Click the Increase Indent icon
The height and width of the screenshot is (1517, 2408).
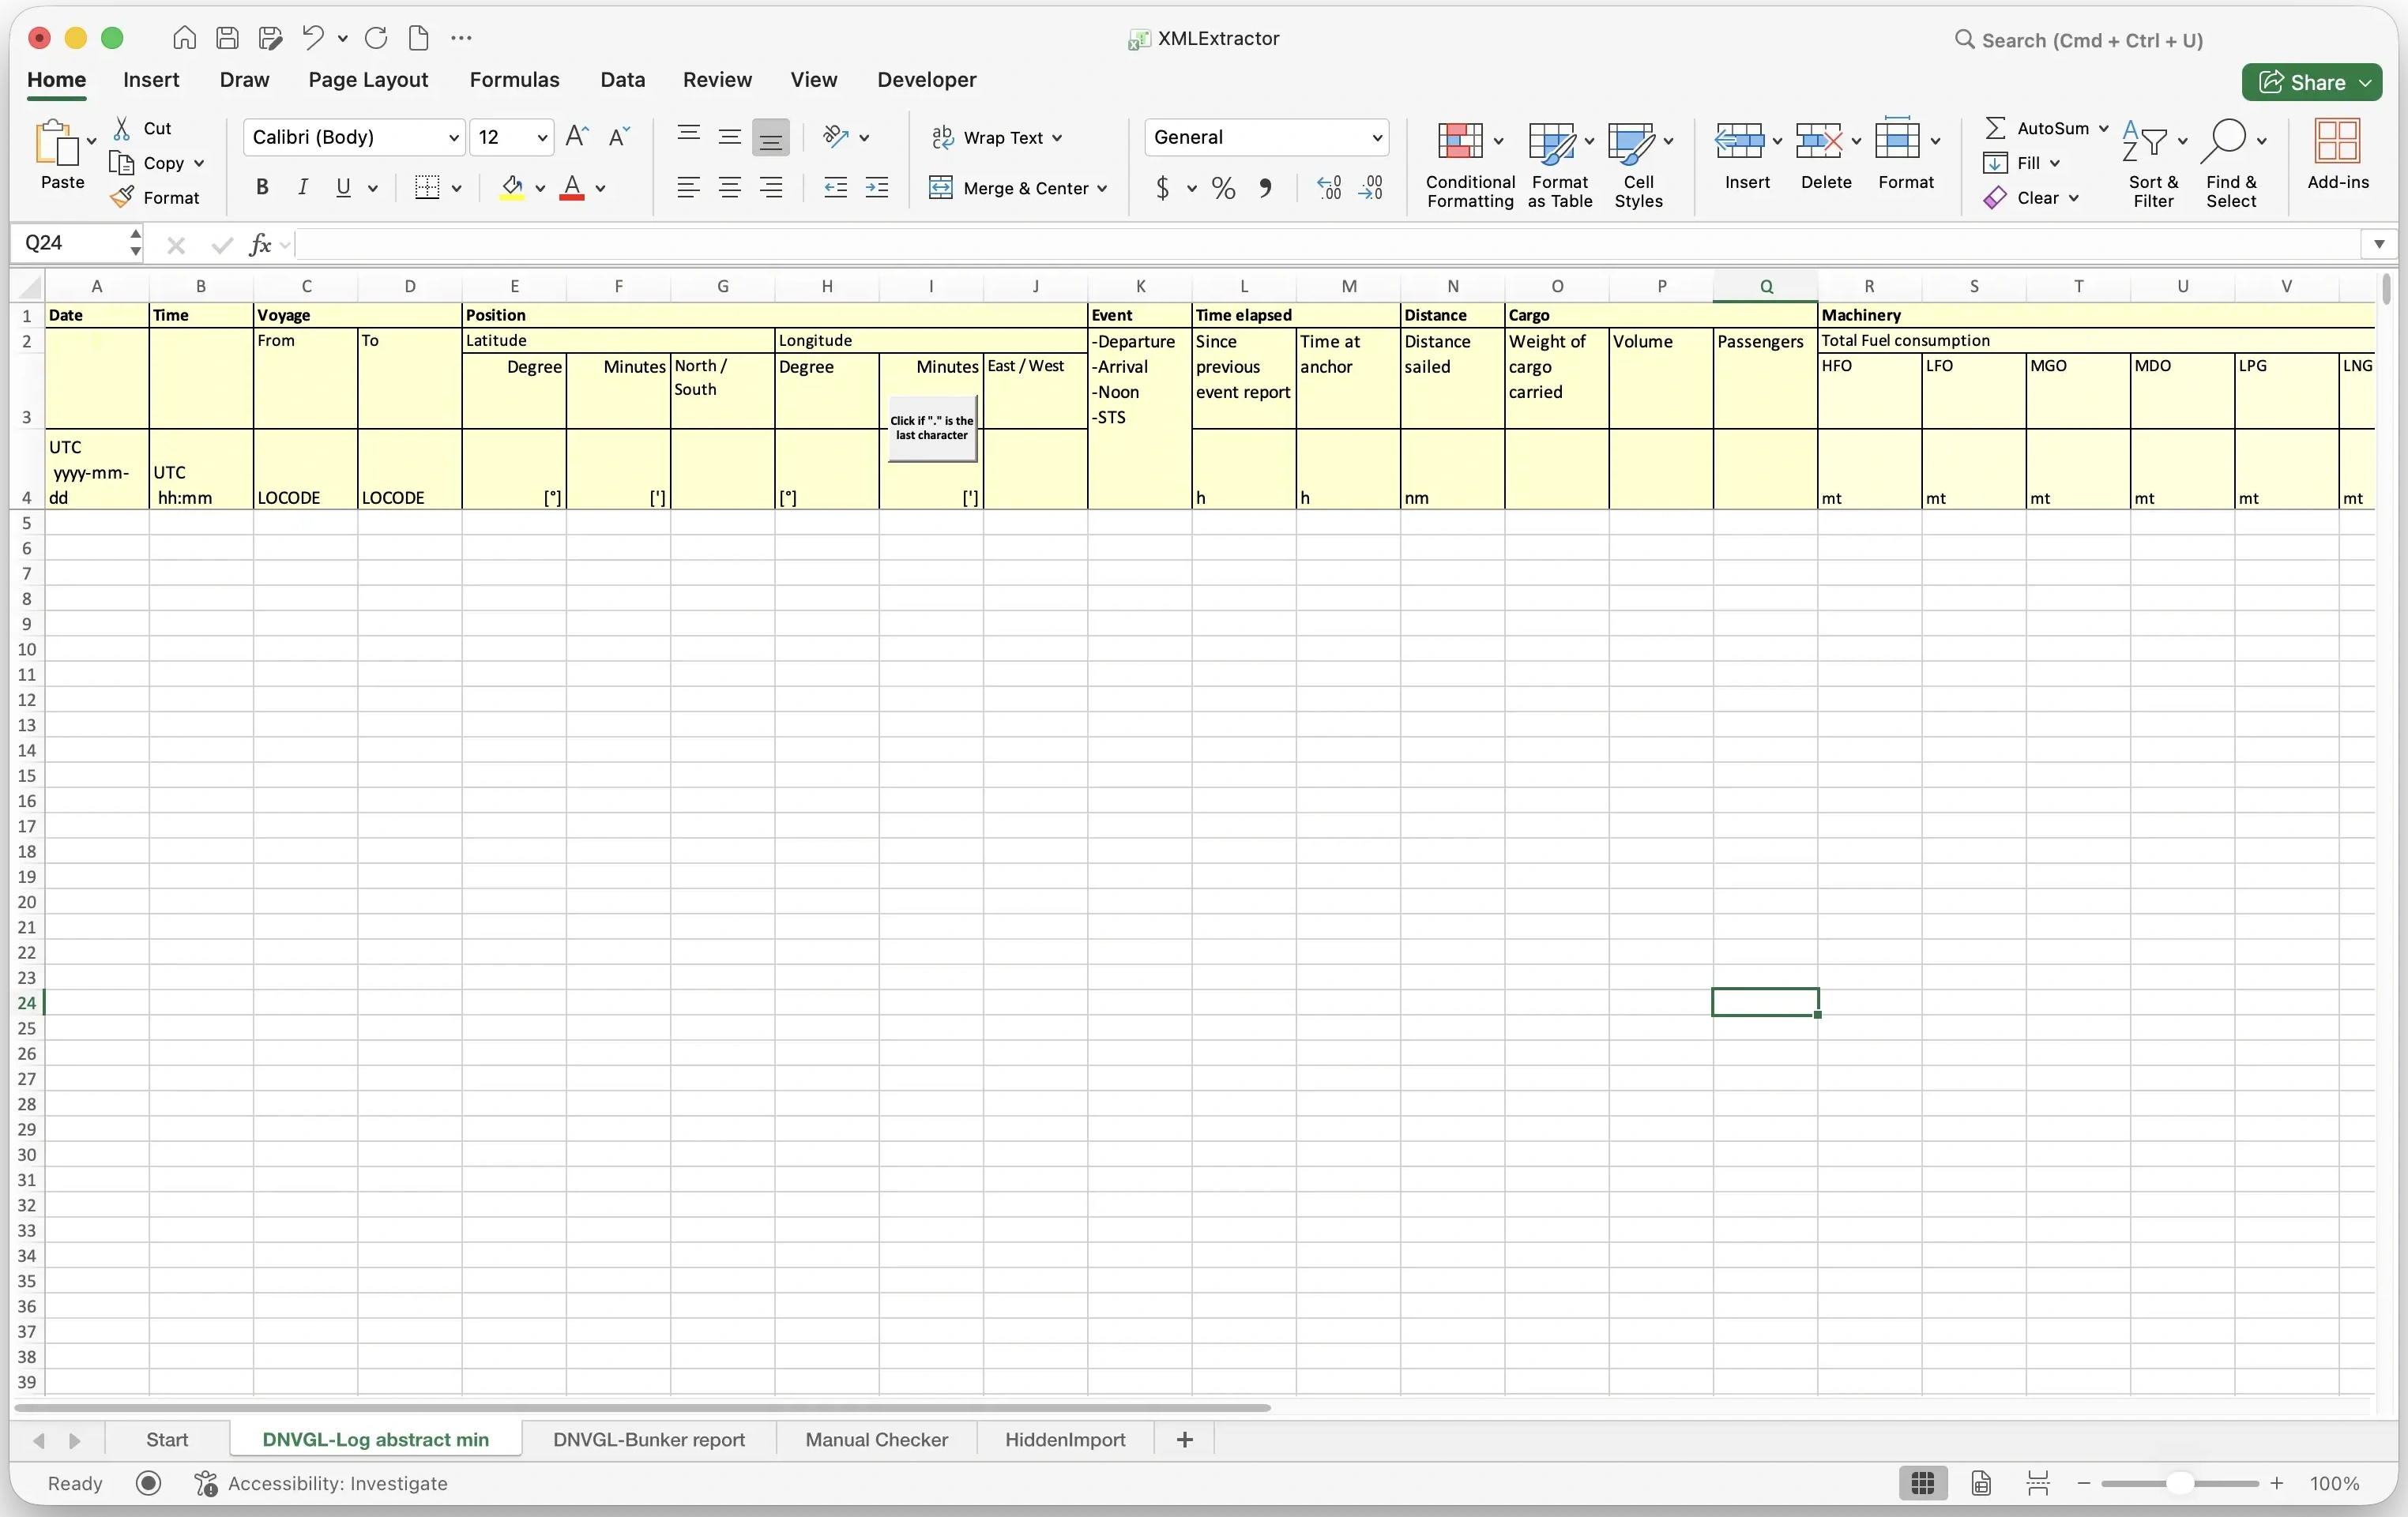(x=876, y=187)
